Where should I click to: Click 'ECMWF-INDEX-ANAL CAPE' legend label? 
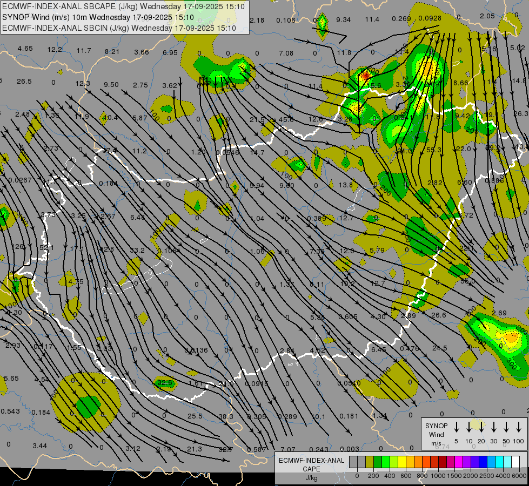pos(311,464)
